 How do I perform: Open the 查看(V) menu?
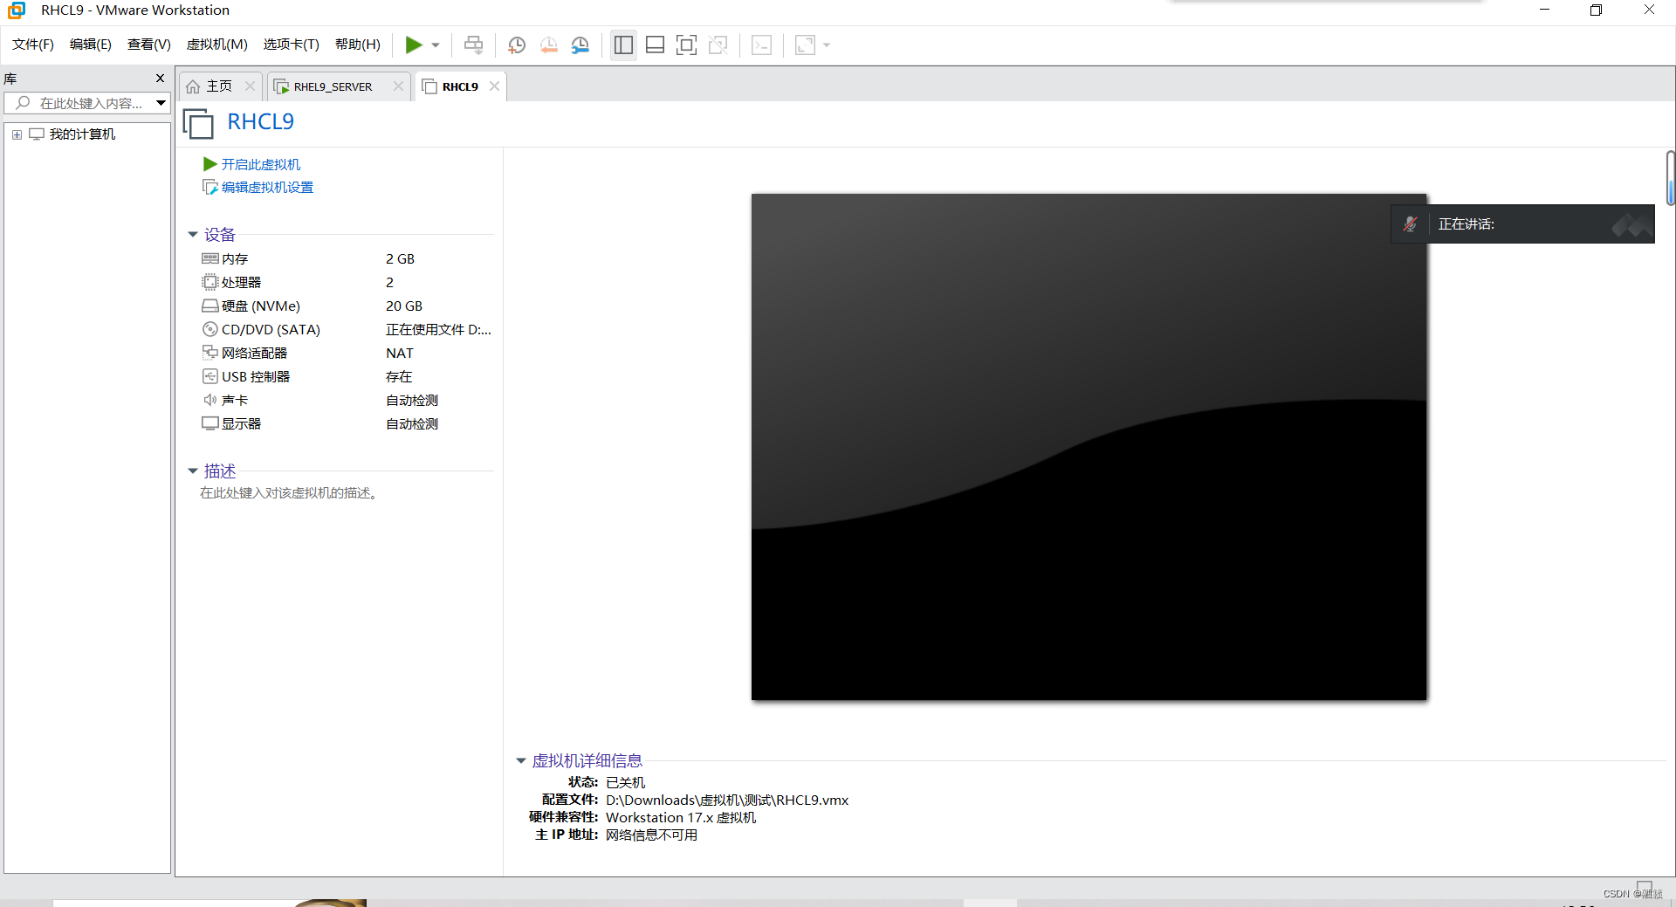[149, 45]
